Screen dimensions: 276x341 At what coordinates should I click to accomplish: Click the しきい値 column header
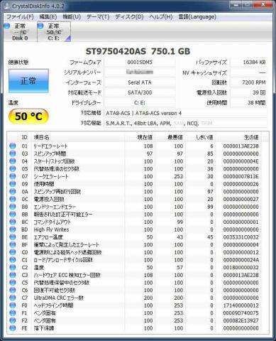pyautogui.click(x=200, y=137)
